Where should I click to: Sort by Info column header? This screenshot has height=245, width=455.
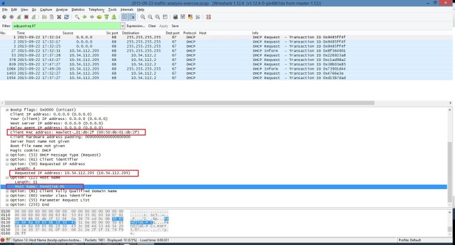coord(256,33)
